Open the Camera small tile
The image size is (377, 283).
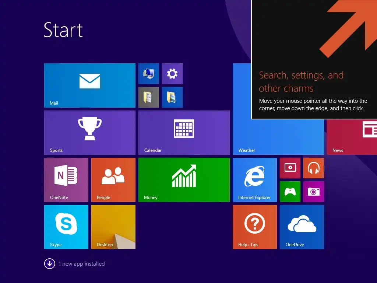pos(314,192)
